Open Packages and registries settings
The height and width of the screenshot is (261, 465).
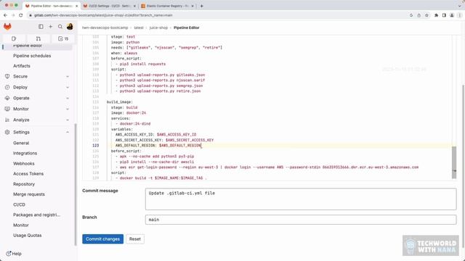36,215
